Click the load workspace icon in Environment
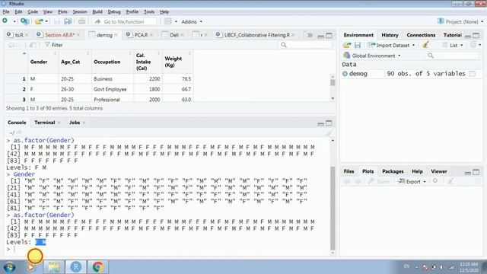This screenshot has height=274, width=487. pyautogui.click(x=347, y=46)
